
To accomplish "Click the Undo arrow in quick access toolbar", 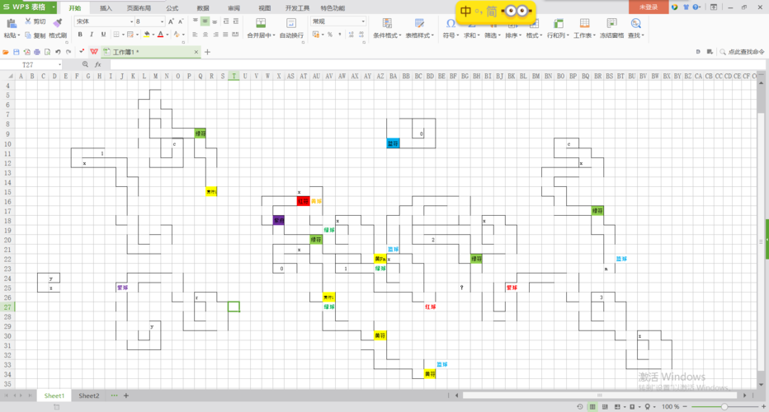I will [58, 52].
